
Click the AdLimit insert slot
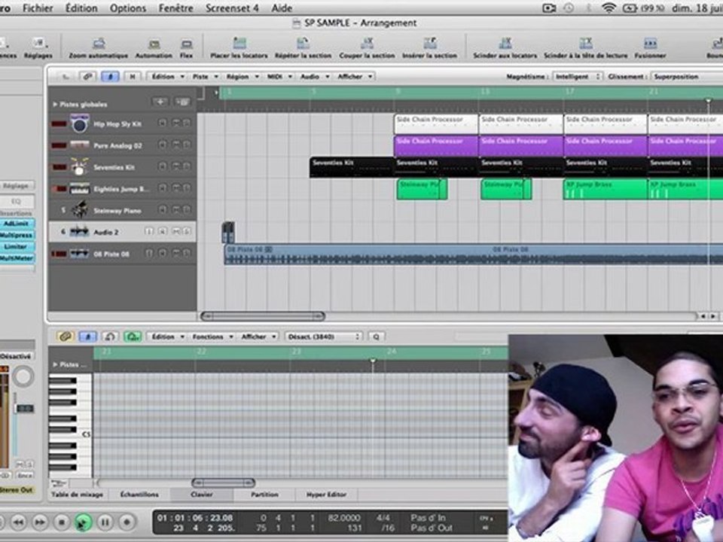[x=16, y=224]
